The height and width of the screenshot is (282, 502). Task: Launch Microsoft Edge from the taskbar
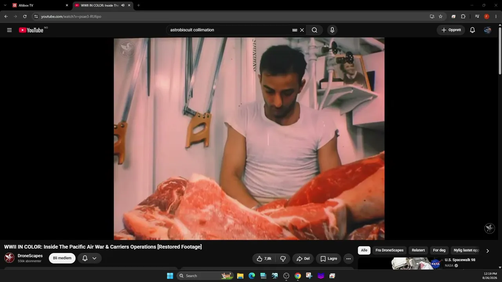[x=252, y=276]
